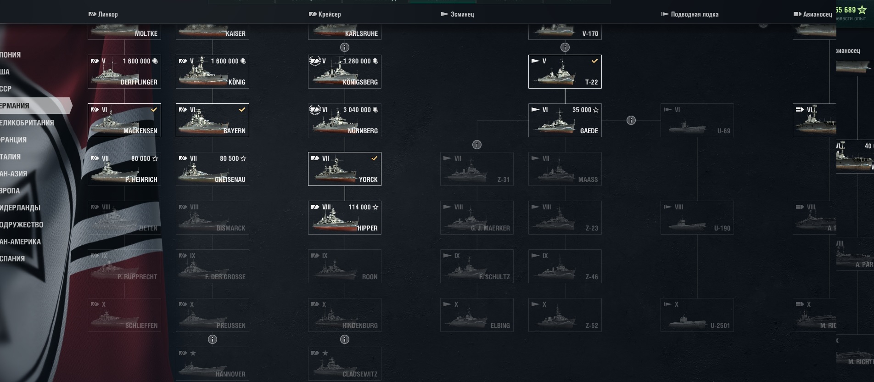Select Netherlands nation in sidebar
This screenshot has width=874, height=382.
click(20, 208)
